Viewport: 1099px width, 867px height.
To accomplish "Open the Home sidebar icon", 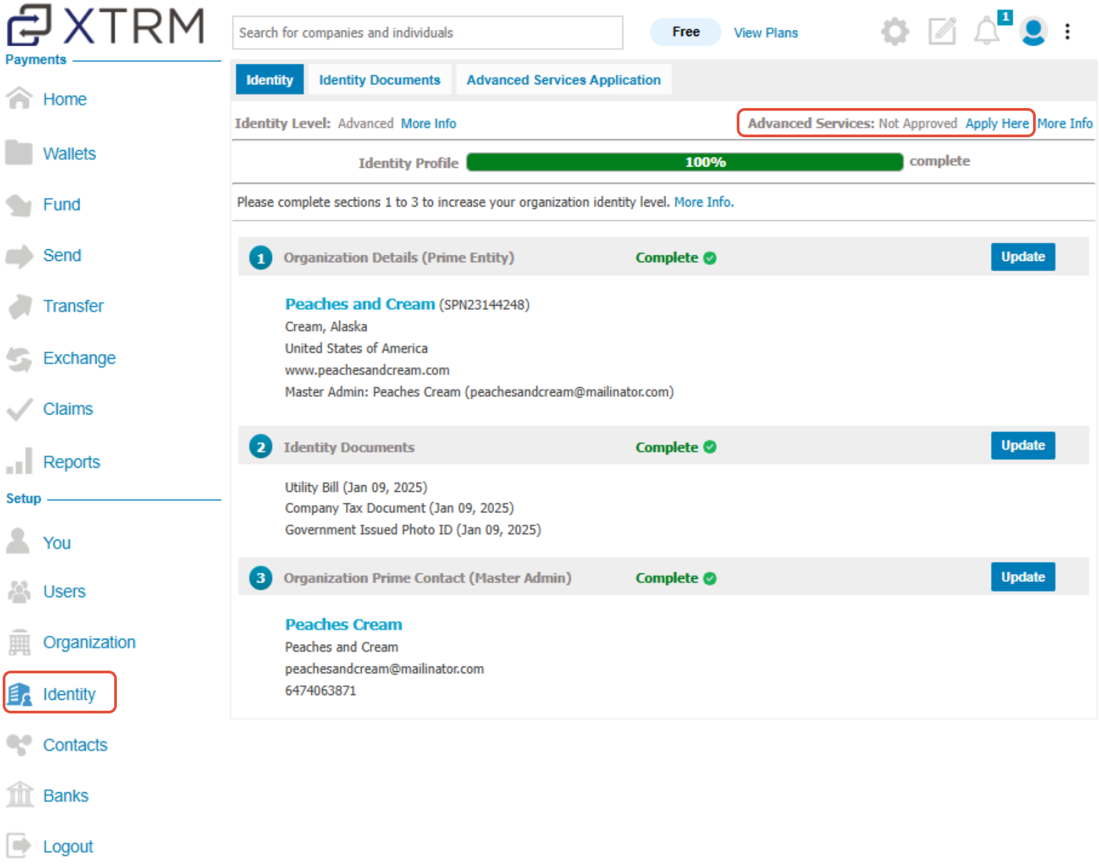I will (x=19, y=99).
